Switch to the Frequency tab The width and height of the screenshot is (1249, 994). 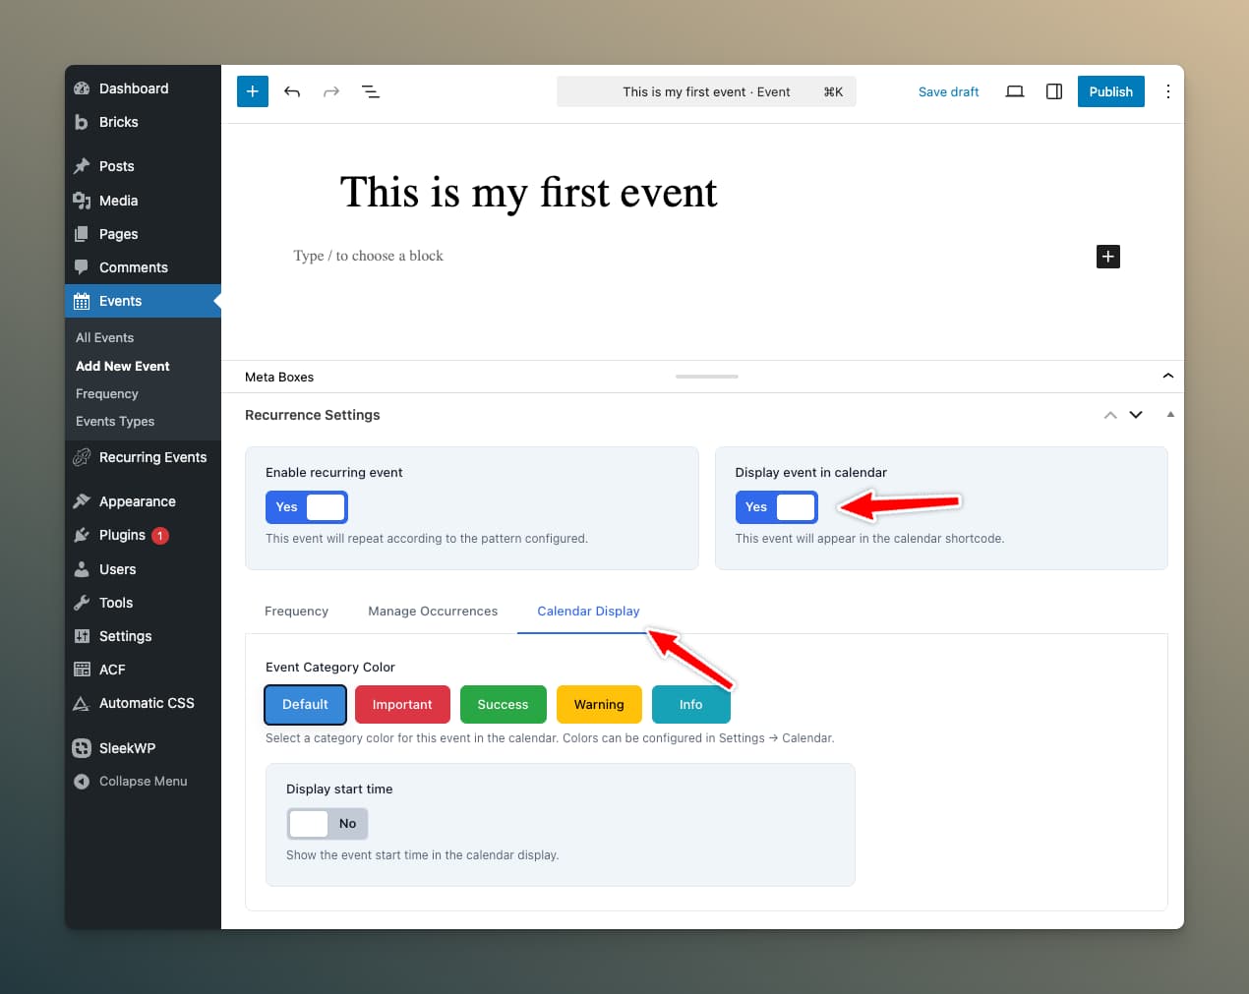pyautogui.click(x=296, y=612)
